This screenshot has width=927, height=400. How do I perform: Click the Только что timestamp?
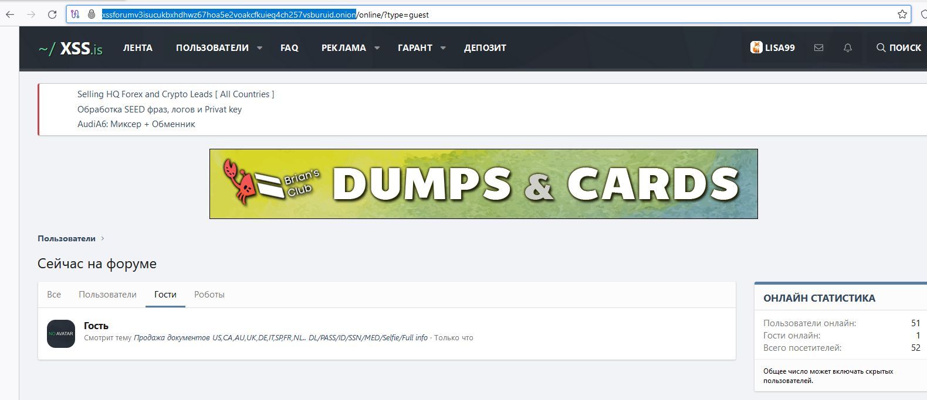point(454,338)
